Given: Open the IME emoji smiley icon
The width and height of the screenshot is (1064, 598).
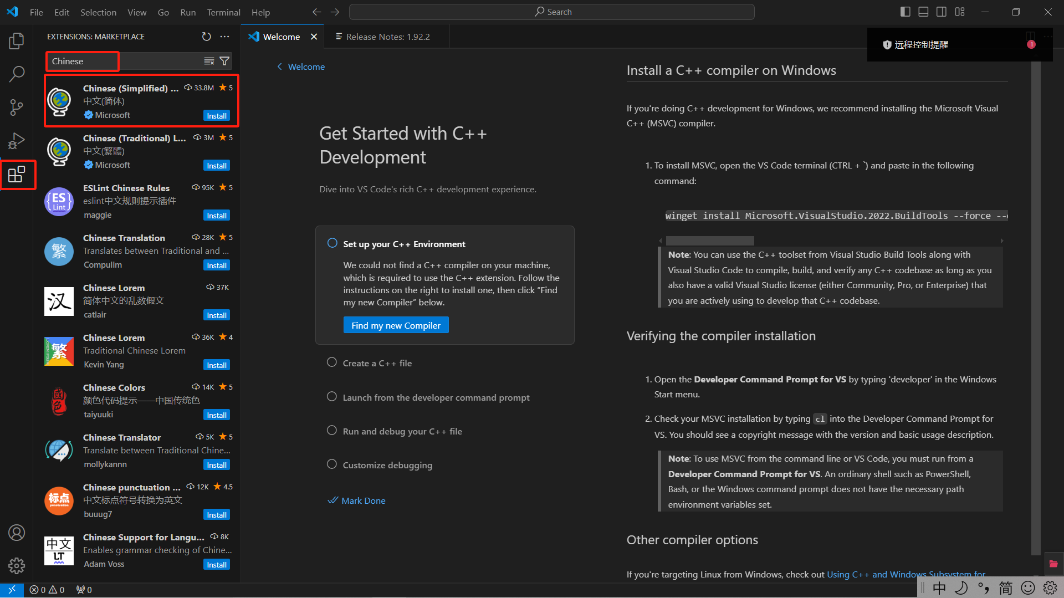Looking at the screenshot, I should click(x=1028, y=588).
